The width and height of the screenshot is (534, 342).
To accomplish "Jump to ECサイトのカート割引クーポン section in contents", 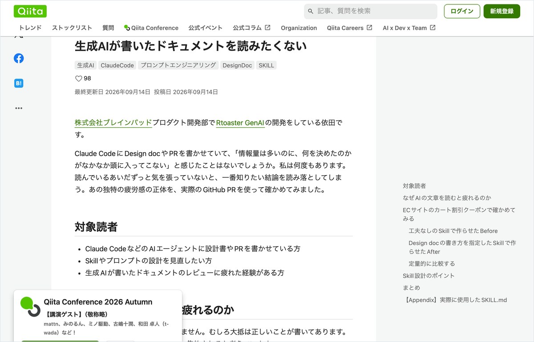I will point(459,214).
